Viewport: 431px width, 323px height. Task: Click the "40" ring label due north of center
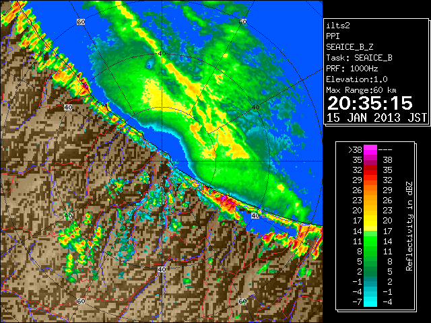click(162, 53)
